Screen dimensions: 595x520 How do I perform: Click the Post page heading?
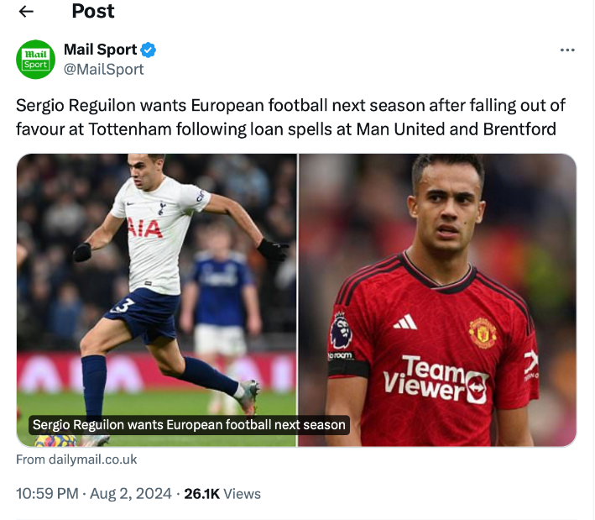click(93, 11)
